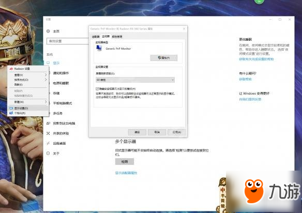Click the 个性化 icon in context menu
The height and width of the screenshot is (213, 302).
click(11, 113)
